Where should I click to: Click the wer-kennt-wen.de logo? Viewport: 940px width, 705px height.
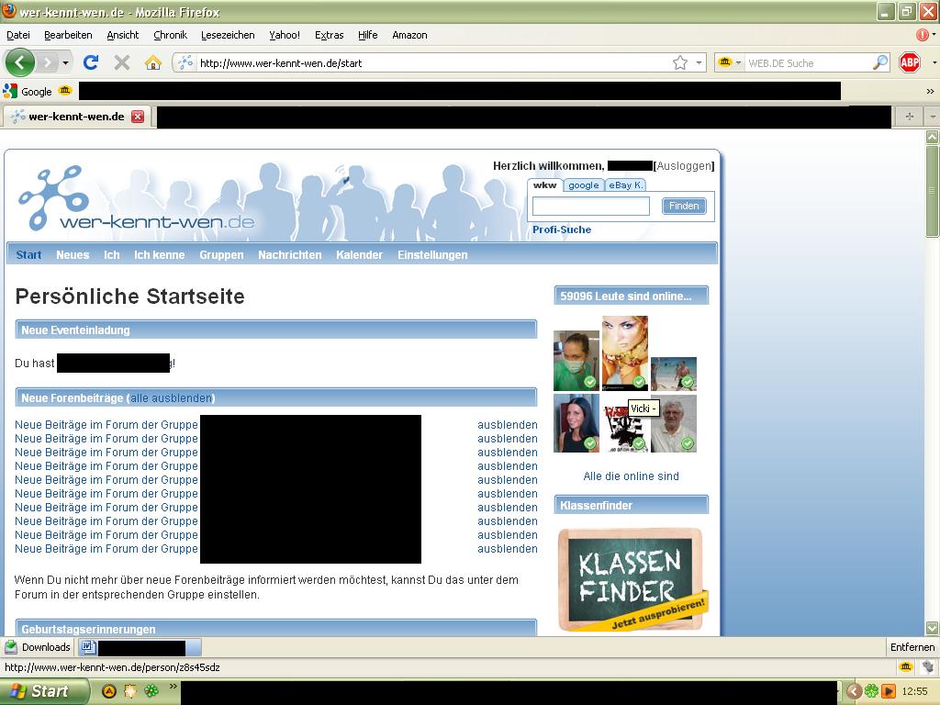tap(136, 198)
